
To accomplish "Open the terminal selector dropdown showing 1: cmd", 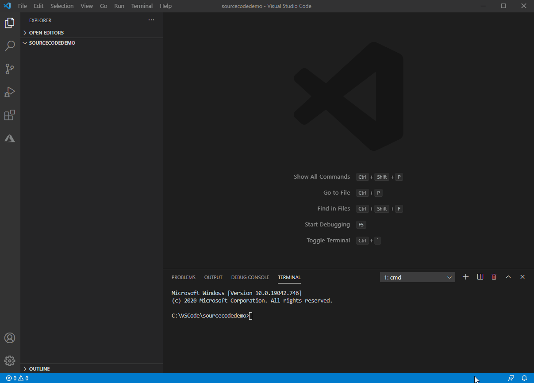I will pos(417,277).
